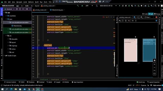Viewport: 163px width, 91px height.
Task: Open the App Inspection tool window
Action: click(x=77, y=82)
